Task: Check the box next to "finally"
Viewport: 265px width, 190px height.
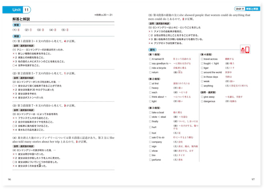Action: pyautogui.click(x=150, y=121)
